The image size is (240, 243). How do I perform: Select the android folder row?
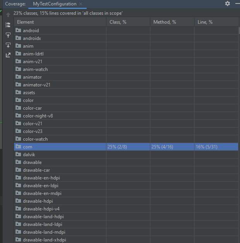(126, 31)
